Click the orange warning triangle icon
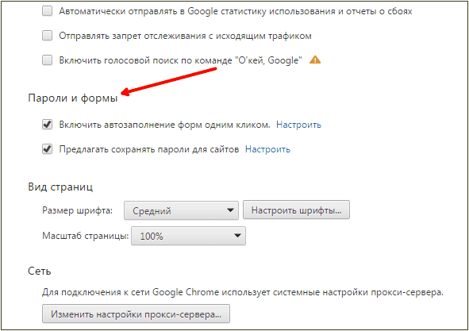This screenshot has height=331, width=469. coord(315,60)
